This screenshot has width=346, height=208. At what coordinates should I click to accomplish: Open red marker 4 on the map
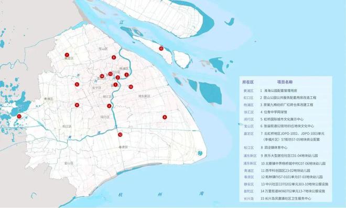point(109,106)
